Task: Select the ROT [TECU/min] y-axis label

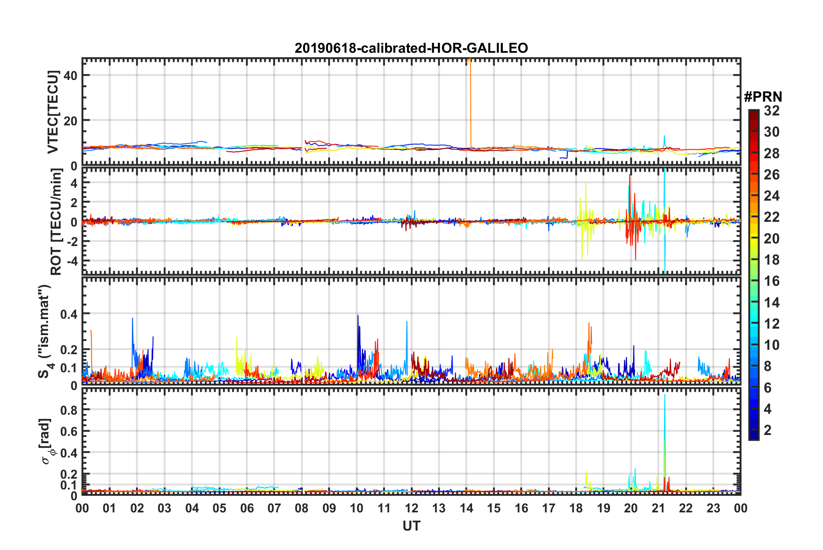Action: 56,222
